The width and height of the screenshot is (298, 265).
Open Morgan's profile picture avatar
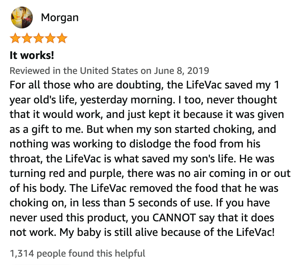point(22,17)
